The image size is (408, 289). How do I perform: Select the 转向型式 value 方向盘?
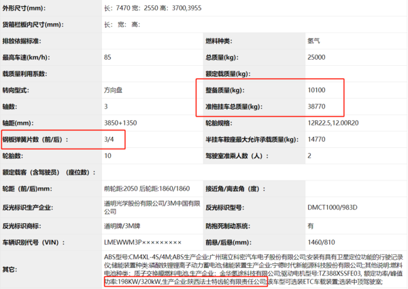click(x=114, y=90)
